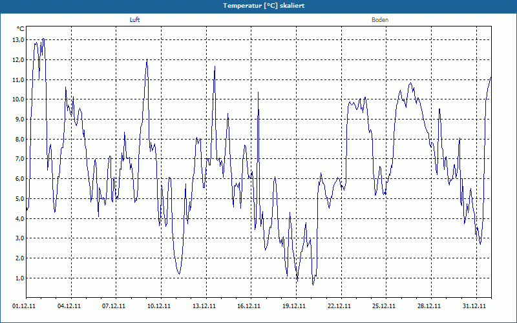Click the 07.12.11 date label
Screen dimensions: 517x323
pos(114,306)
